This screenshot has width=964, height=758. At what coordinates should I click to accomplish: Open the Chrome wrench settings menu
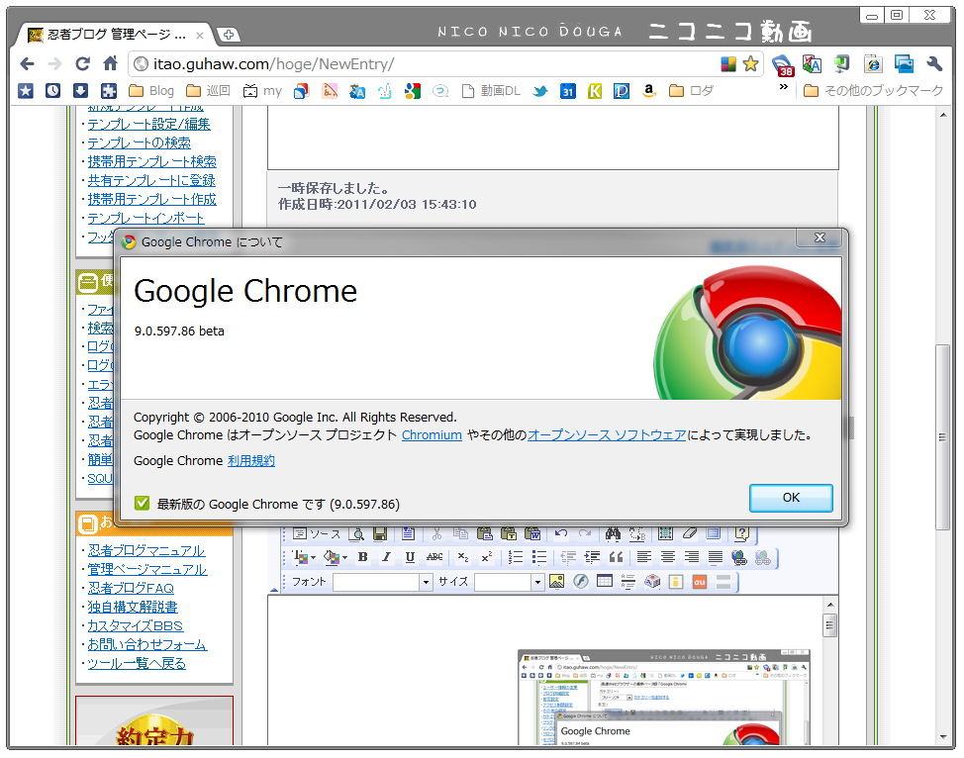click(934, 64)
